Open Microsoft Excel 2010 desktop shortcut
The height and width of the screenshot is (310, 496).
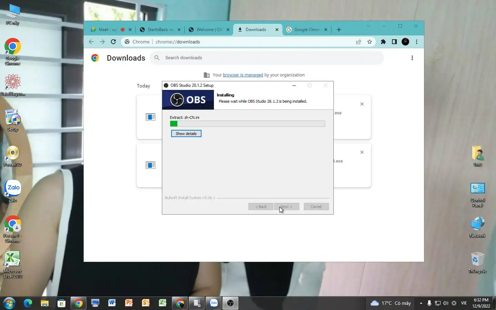(x=13, y=265)
